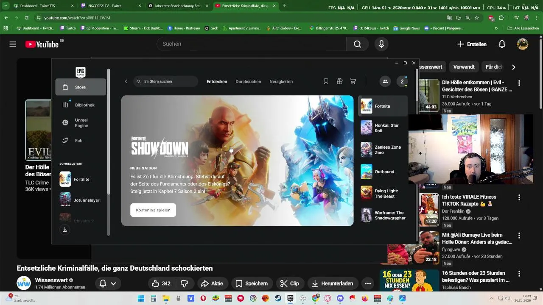
Task: Expand hidden system tray icons chevron
Action: (492, 298)
